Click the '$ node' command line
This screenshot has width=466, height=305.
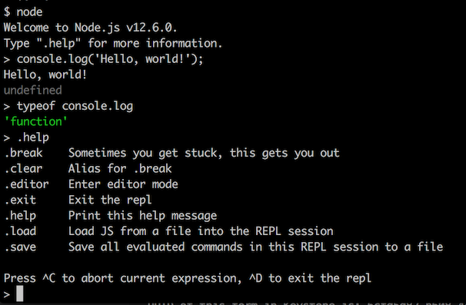tap(23, 12)
